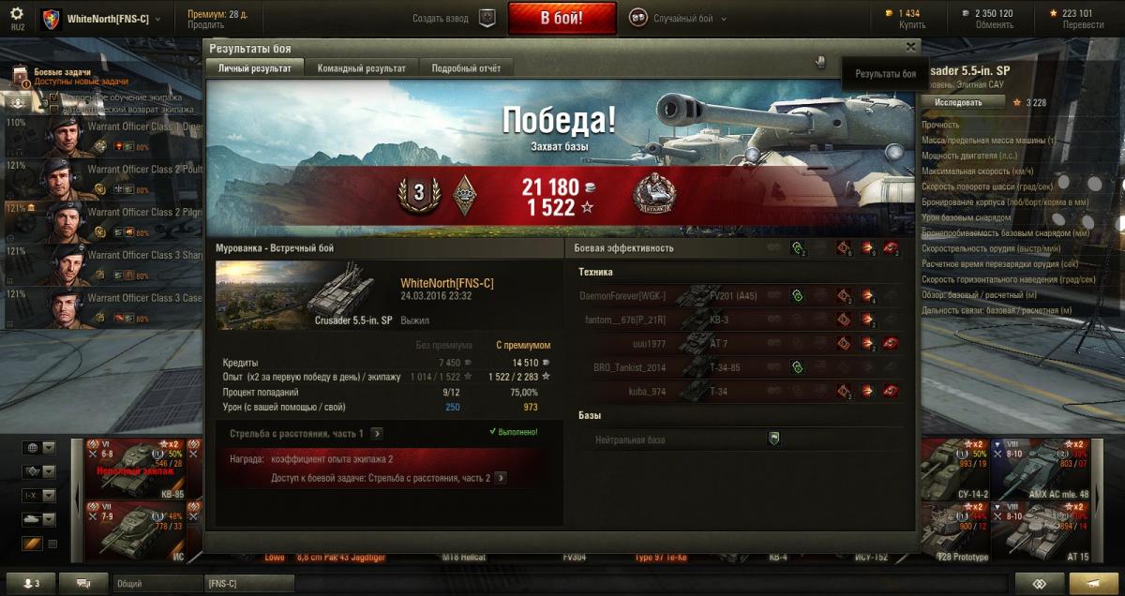
Task: Click the red В бой! battle button
Action: 562,18
